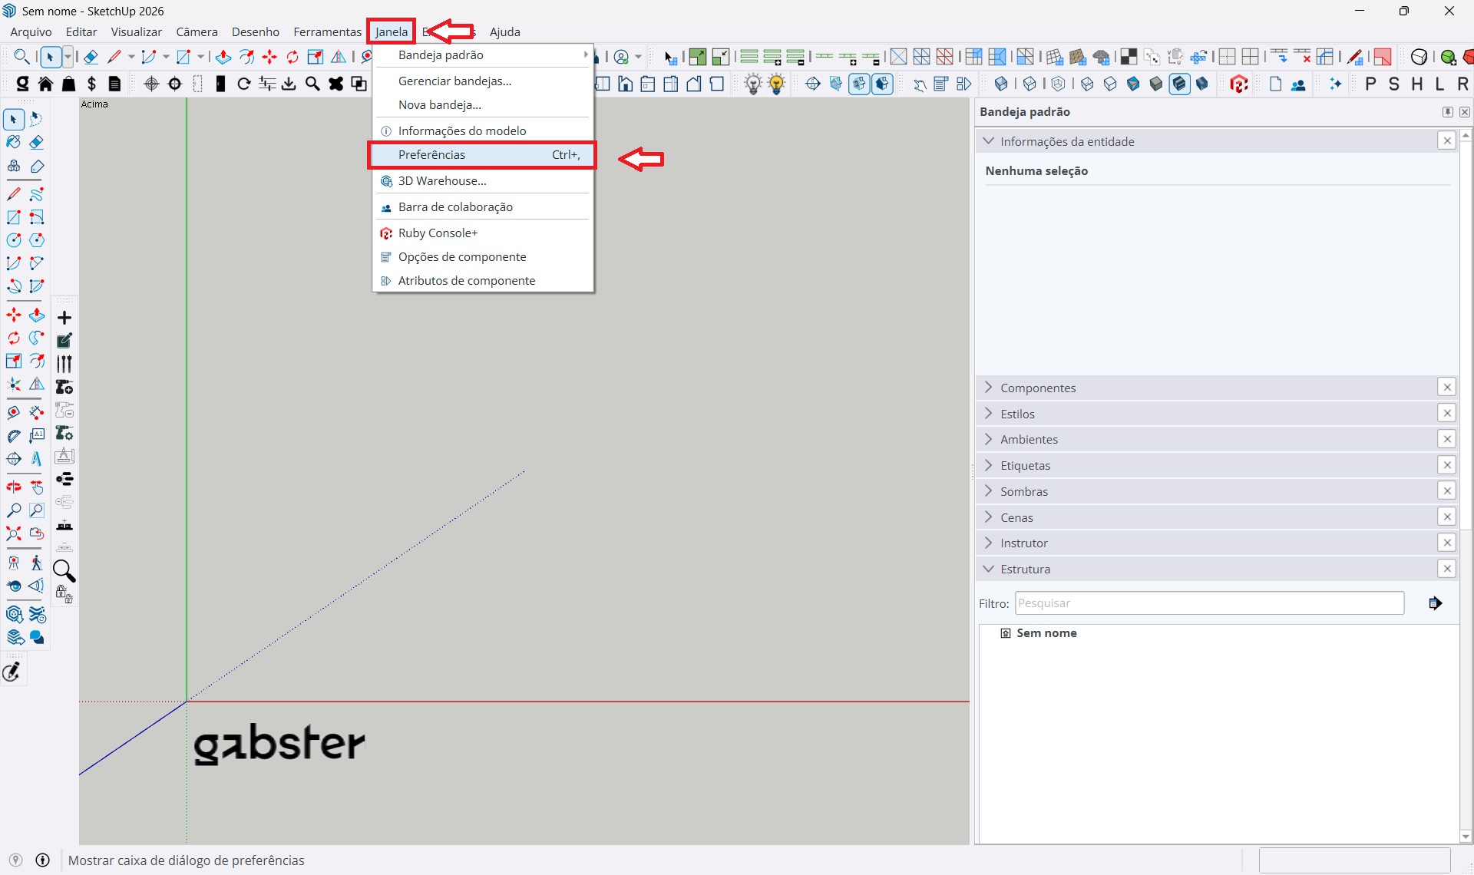Select the Paint Bucket tool

tap(14, 143)
